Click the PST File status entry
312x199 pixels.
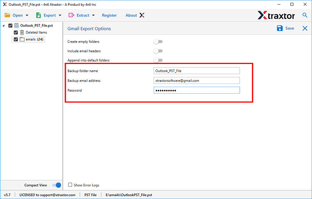click(90, 195)
